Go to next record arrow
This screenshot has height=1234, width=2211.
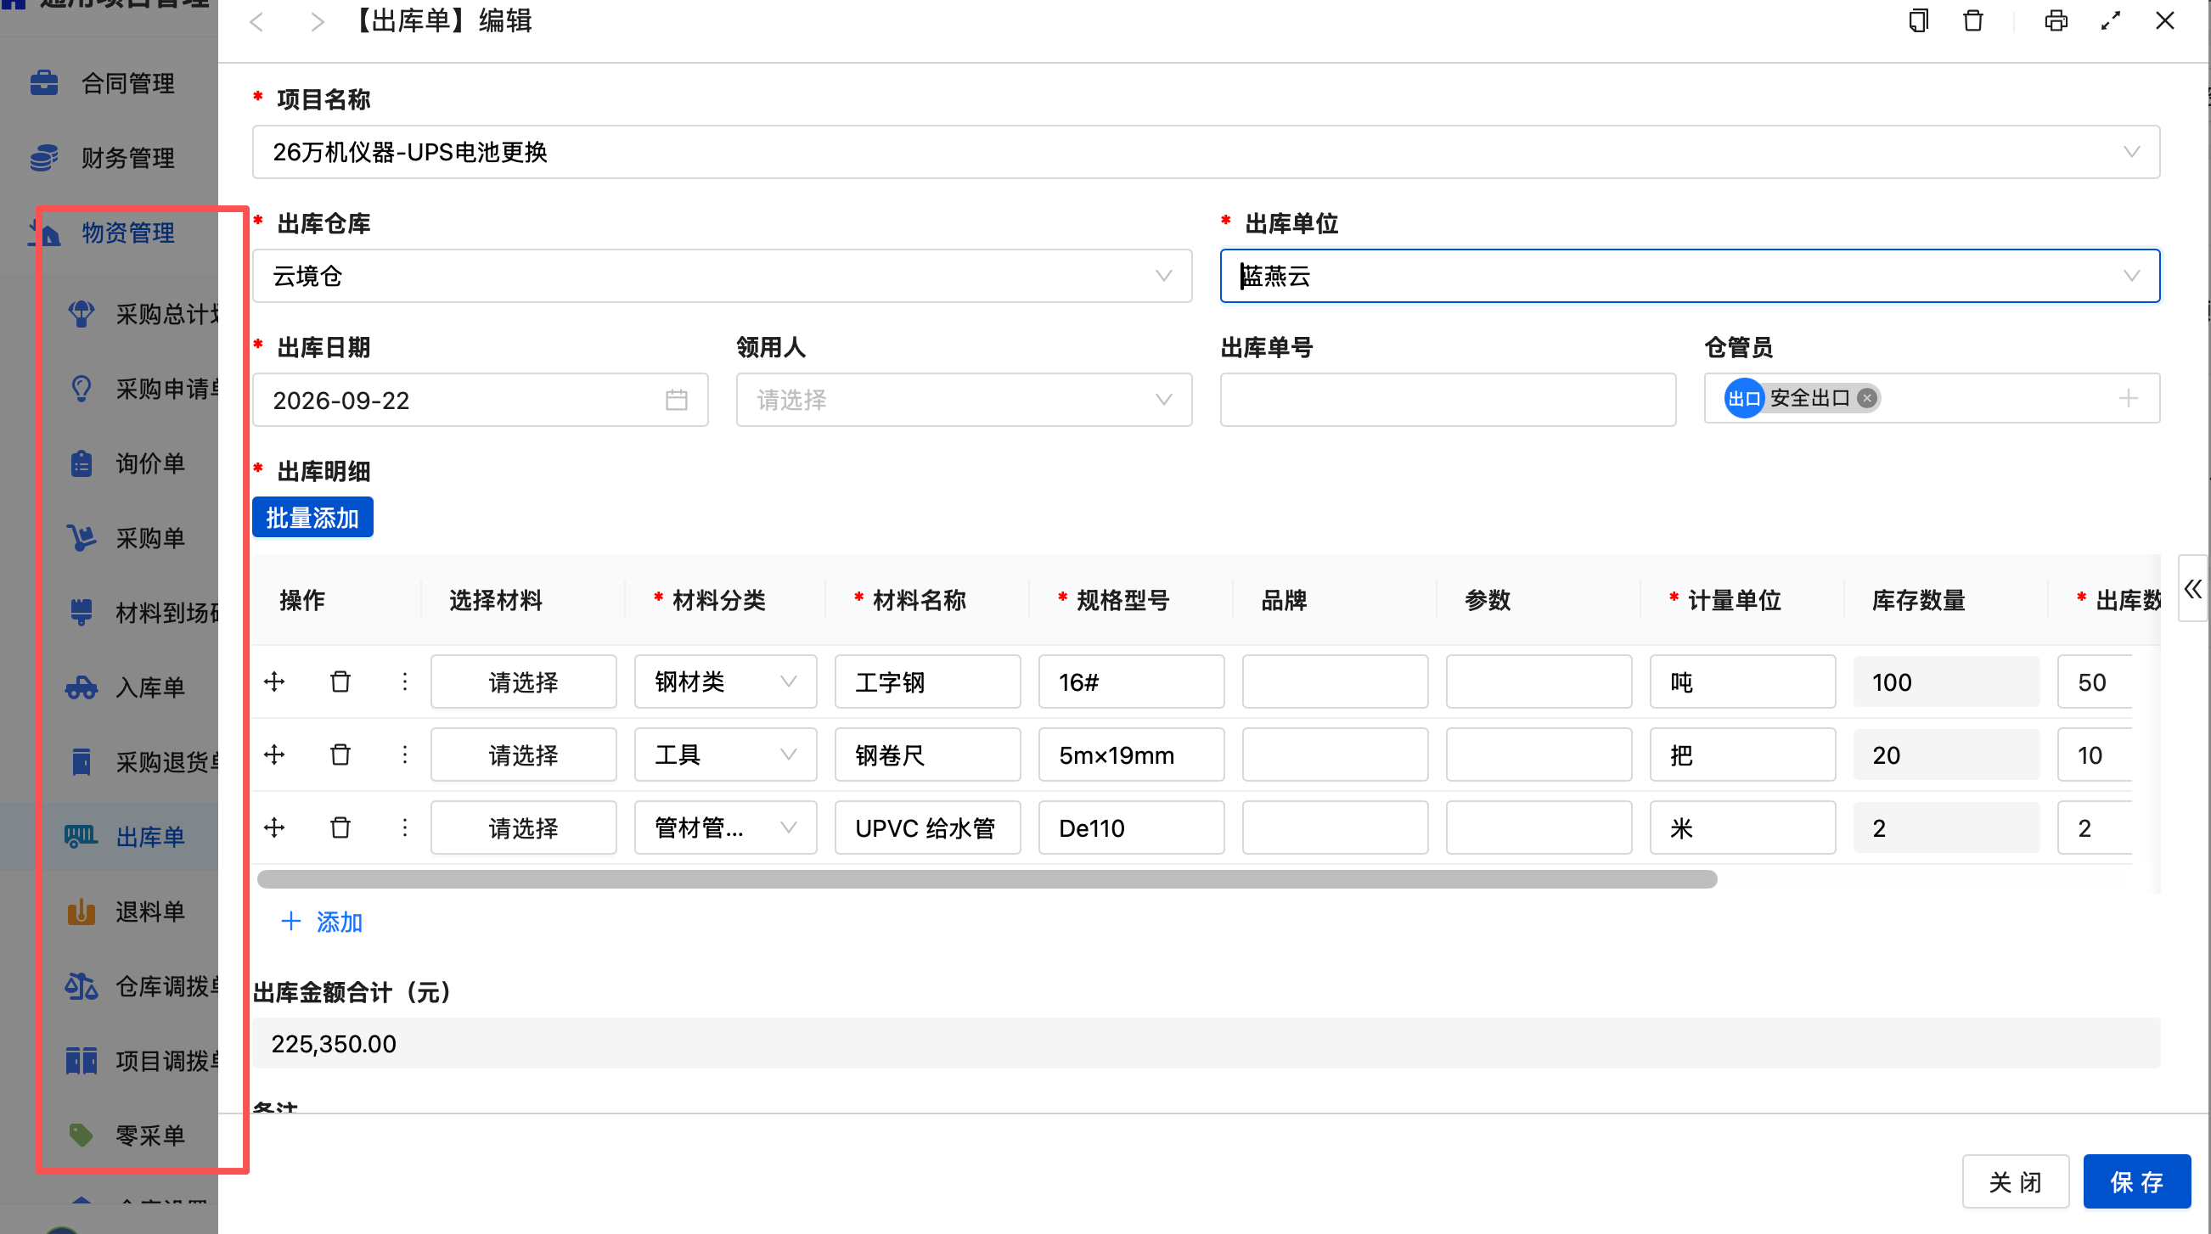click(317, 21)
